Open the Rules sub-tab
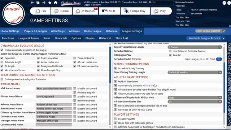Image resolution: width=231 pixels, height=130 pixels. (47, 38)
